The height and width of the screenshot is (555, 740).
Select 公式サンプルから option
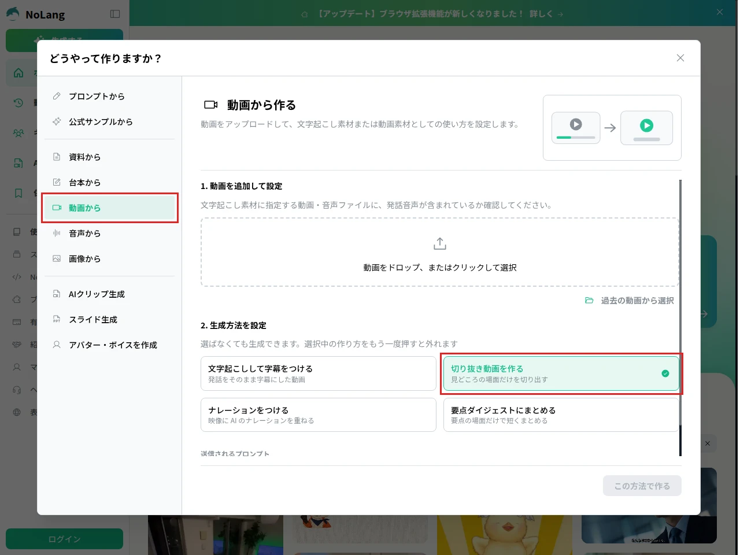tap(109, 121)
